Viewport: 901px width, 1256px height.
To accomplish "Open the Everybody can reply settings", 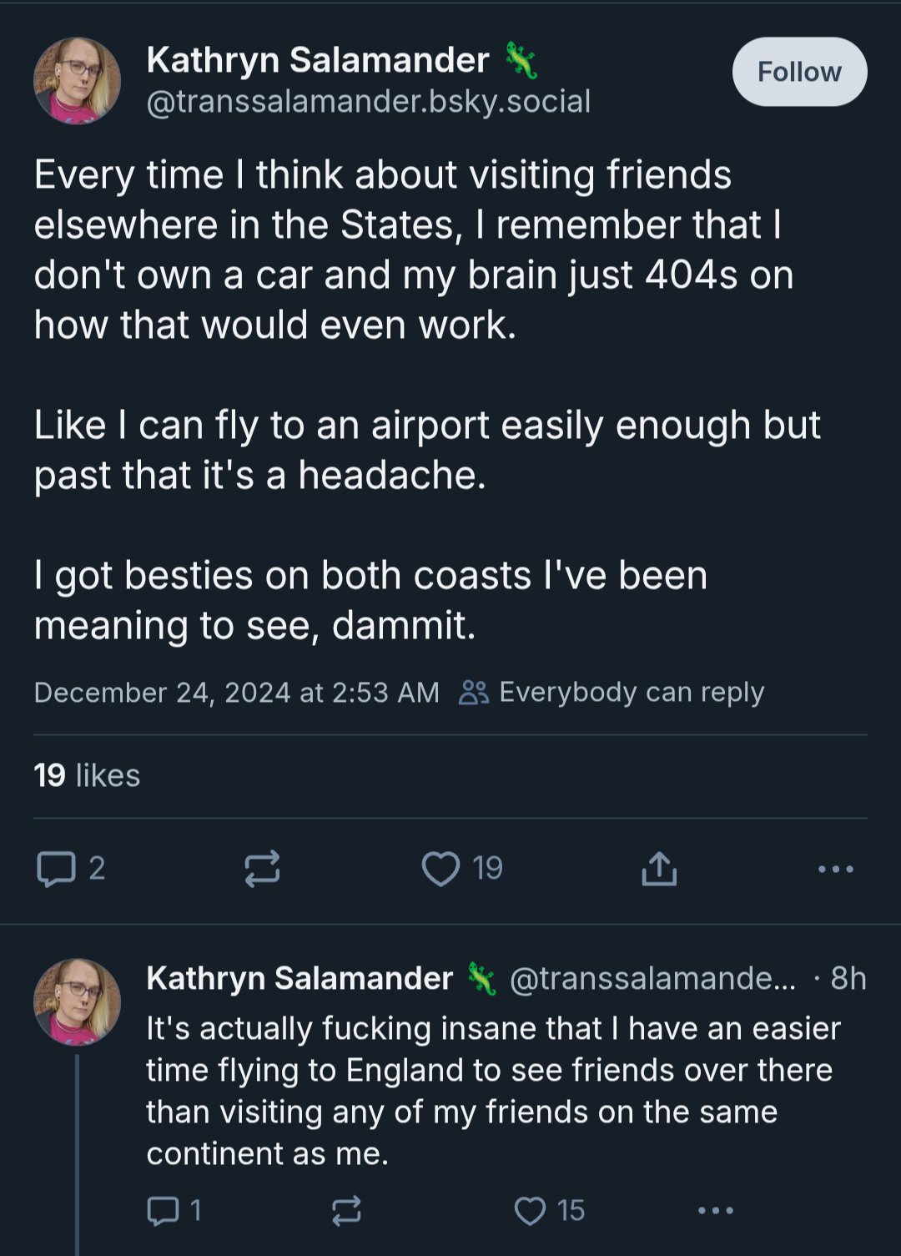I will [x=612, y=692].
